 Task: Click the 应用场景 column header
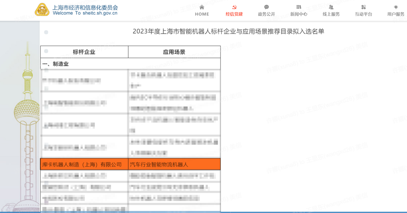point(174,52)
